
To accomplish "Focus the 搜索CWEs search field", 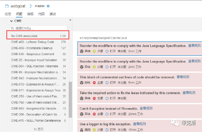I will click(38, 28).
